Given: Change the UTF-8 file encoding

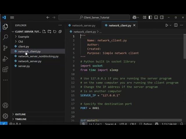Looking at the screenshot, I should point(123,124).
